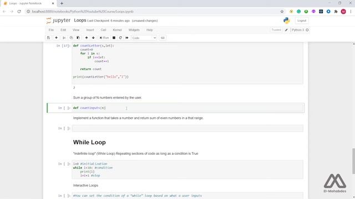Click in the def countInputs(n) code cell

pyautogui.click(x=187, y=108)
